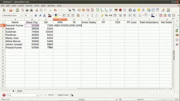Image resolution: width=180 pixels, height=101 pixels.
Task: Select cell containing Sulaiman
Action: (x=15, y=32)
